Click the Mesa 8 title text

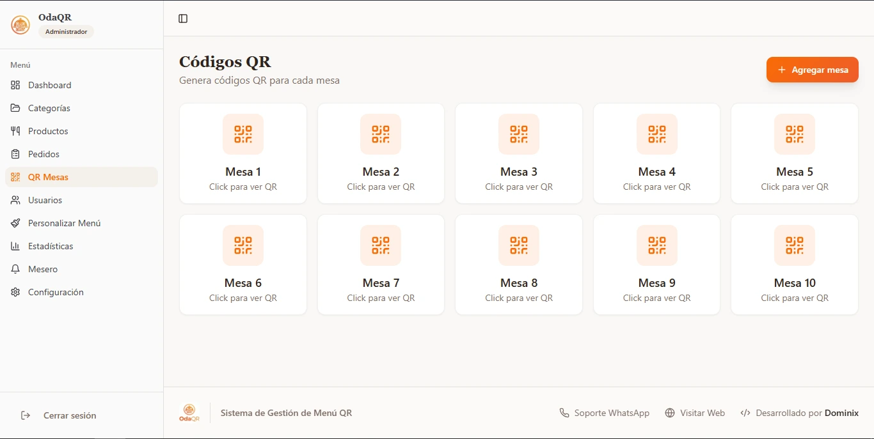(519, 283)
